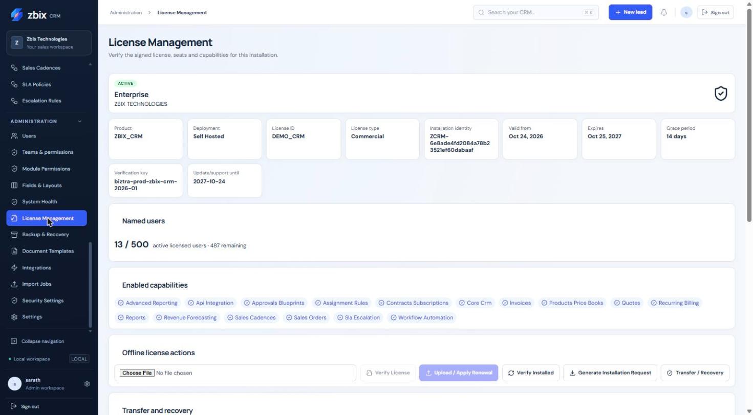753x415 pixels.
Task: Click the Module Permissions shield icon
Action: (14, 169)
